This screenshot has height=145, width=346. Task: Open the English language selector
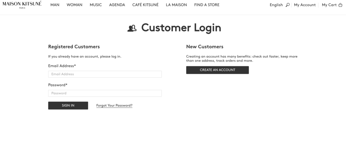coord(276,5)
